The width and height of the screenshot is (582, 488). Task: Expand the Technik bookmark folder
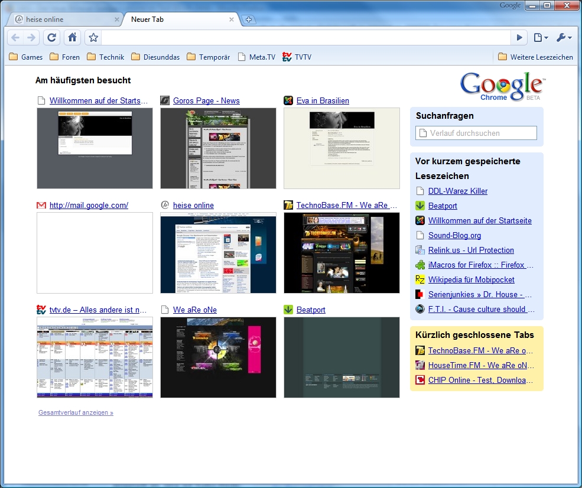pyautogui.click(x=106, y=57)
